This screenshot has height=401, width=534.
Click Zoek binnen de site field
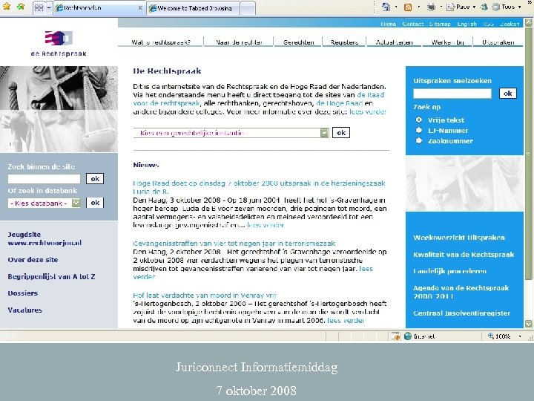tap(44, 179)
